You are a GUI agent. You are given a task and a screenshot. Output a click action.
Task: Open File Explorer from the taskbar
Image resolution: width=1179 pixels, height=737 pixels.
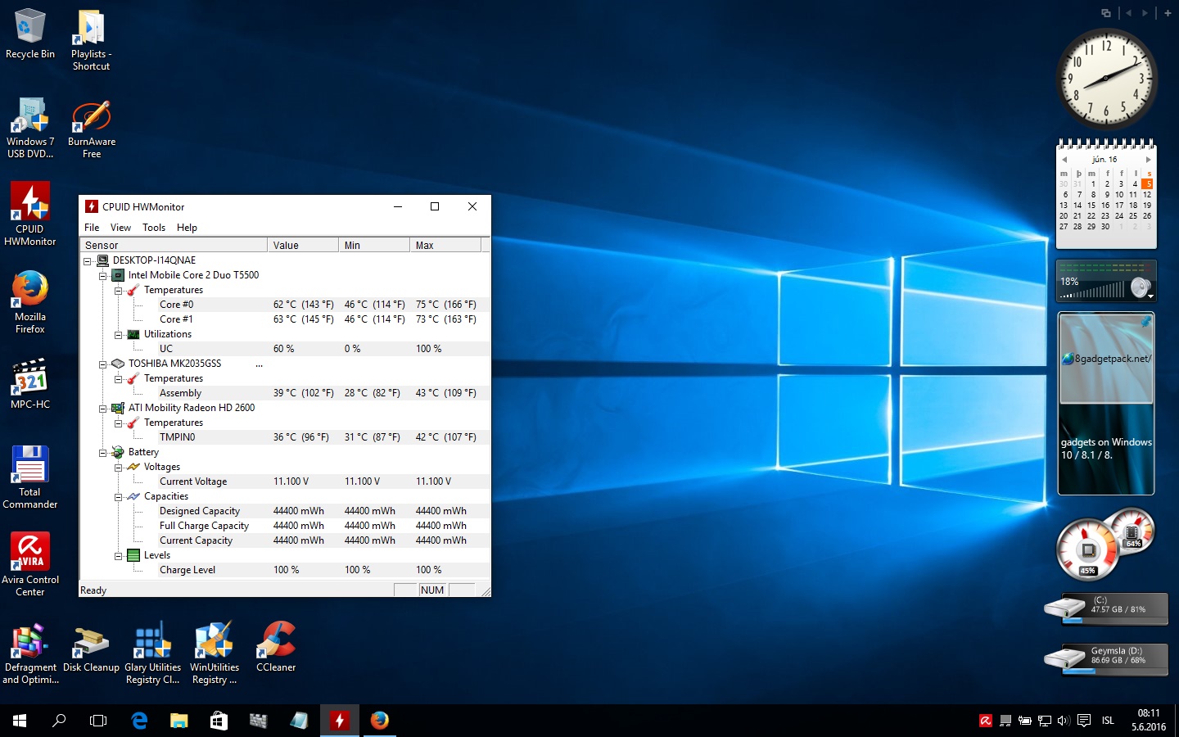(178, 721)
